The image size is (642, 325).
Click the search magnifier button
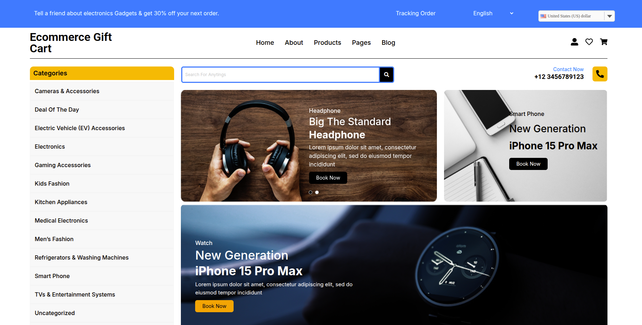386,75
